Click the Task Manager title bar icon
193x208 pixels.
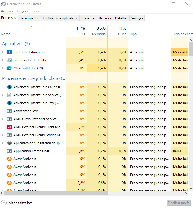[x=3, y=4]
